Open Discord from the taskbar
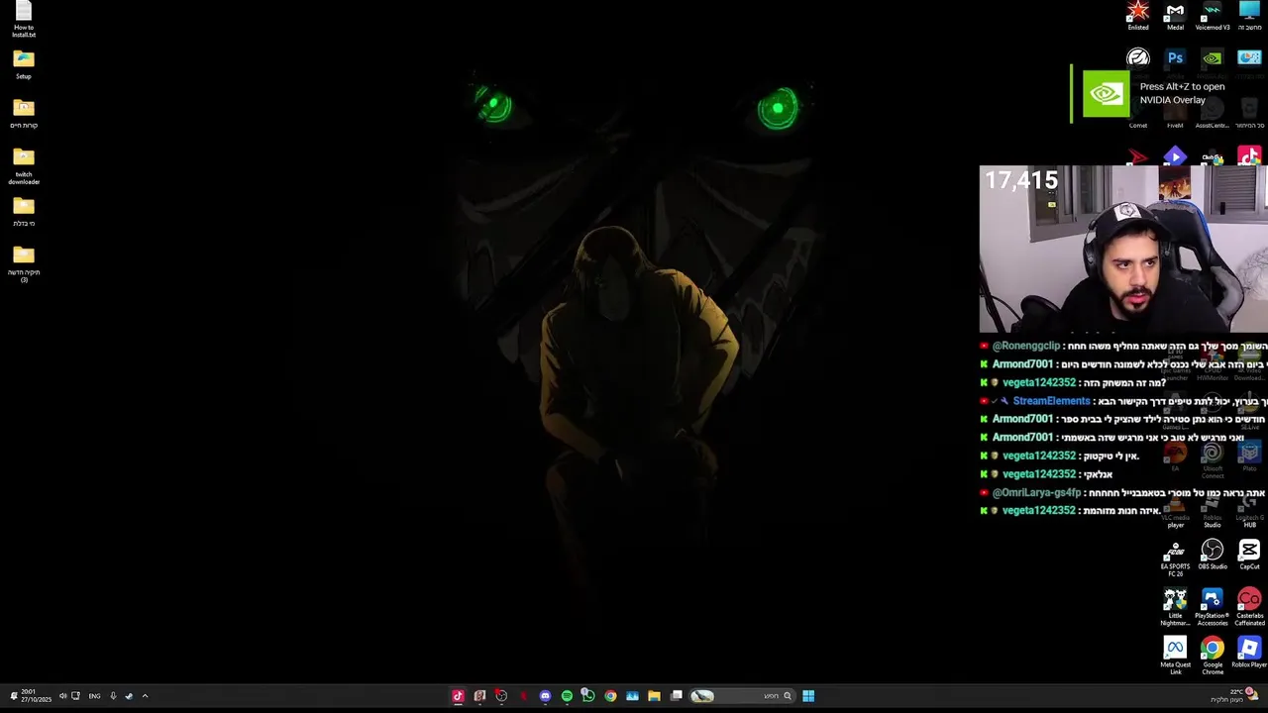 [545, 696]
